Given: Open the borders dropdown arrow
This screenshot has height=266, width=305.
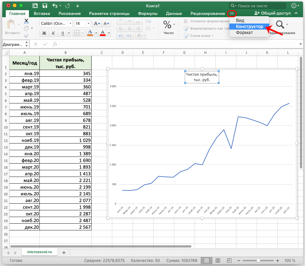Looking at the screenshot, I should click(83, 33).
